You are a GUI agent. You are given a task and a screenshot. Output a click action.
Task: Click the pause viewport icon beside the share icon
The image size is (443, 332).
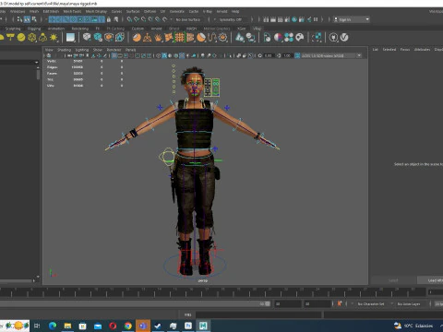(316, 19)
